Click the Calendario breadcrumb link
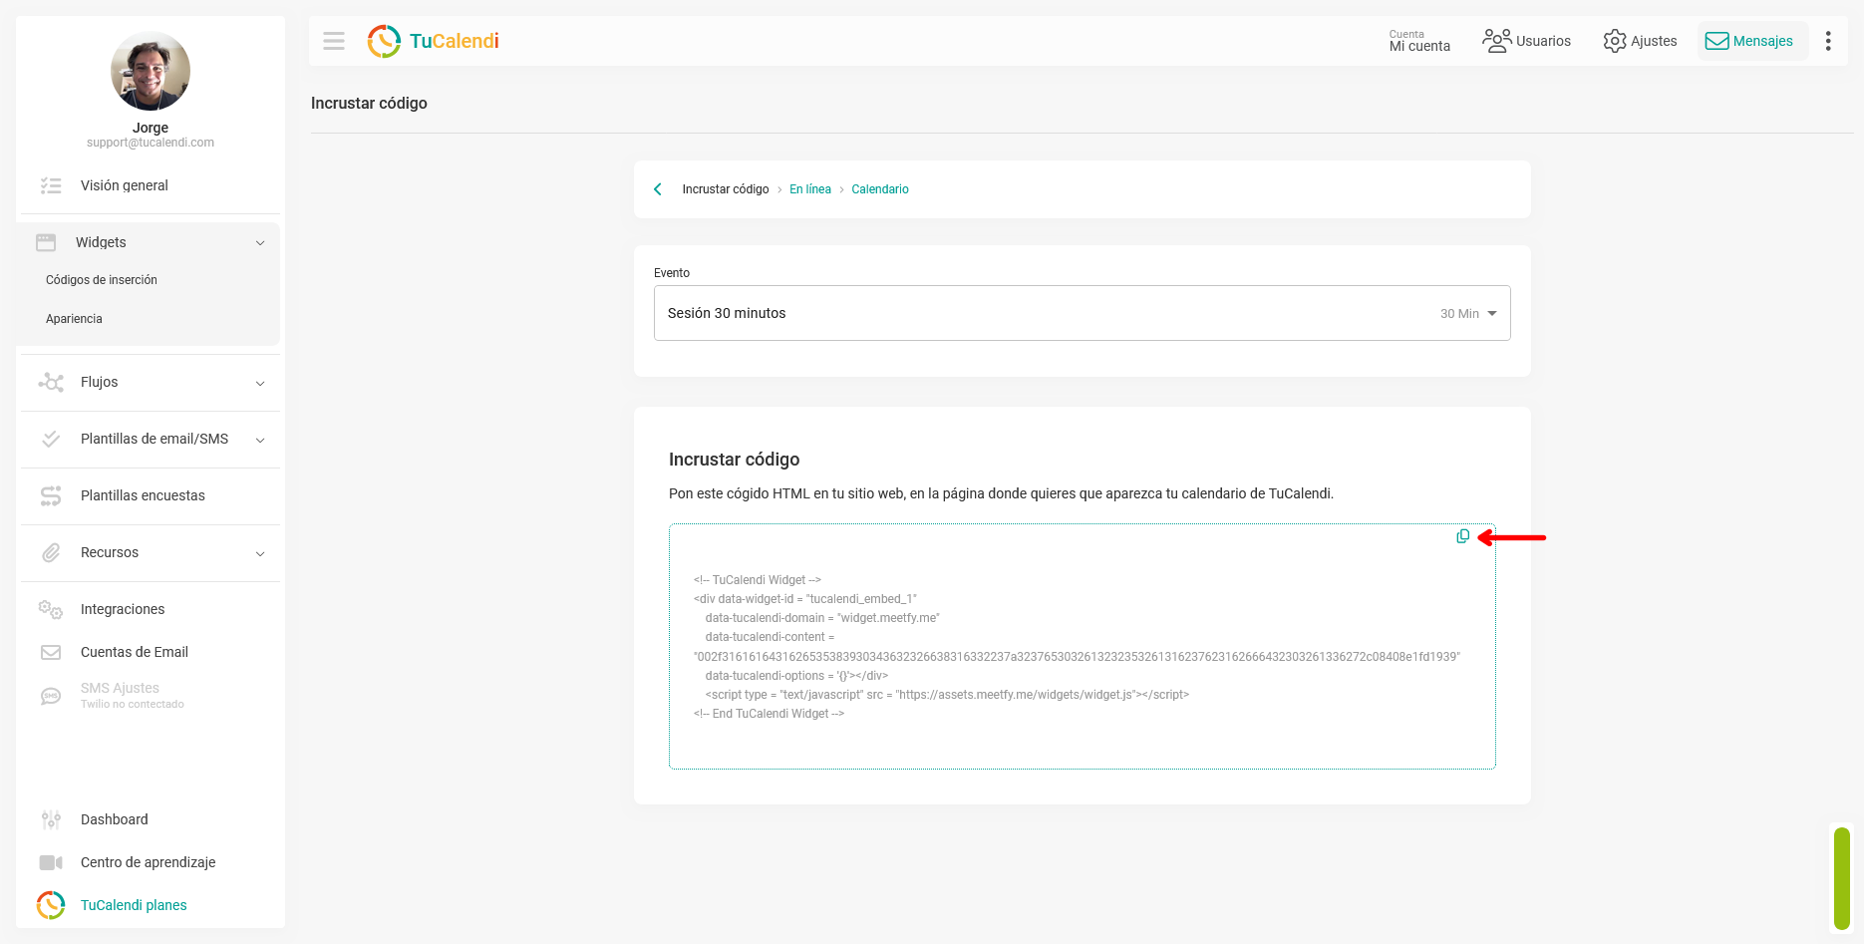This screenshot has height=944, width=1864. pyautogui.click(x=880, y=189)
